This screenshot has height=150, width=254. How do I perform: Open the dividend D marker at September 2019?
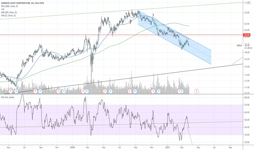pos(40,91)
